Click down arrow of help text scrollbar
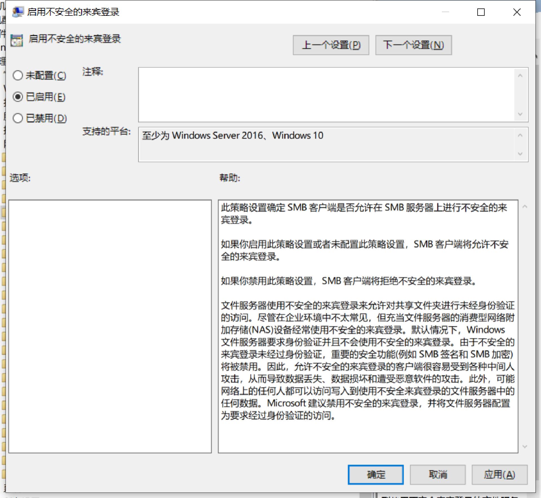Viewport: 541px width, 498px height. (x=525, y=446)
